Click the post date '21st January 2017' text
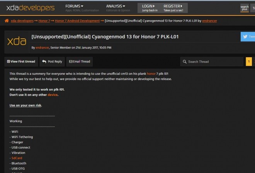The image size is (255, 173). pyautogui.click(x=87, y=48)
